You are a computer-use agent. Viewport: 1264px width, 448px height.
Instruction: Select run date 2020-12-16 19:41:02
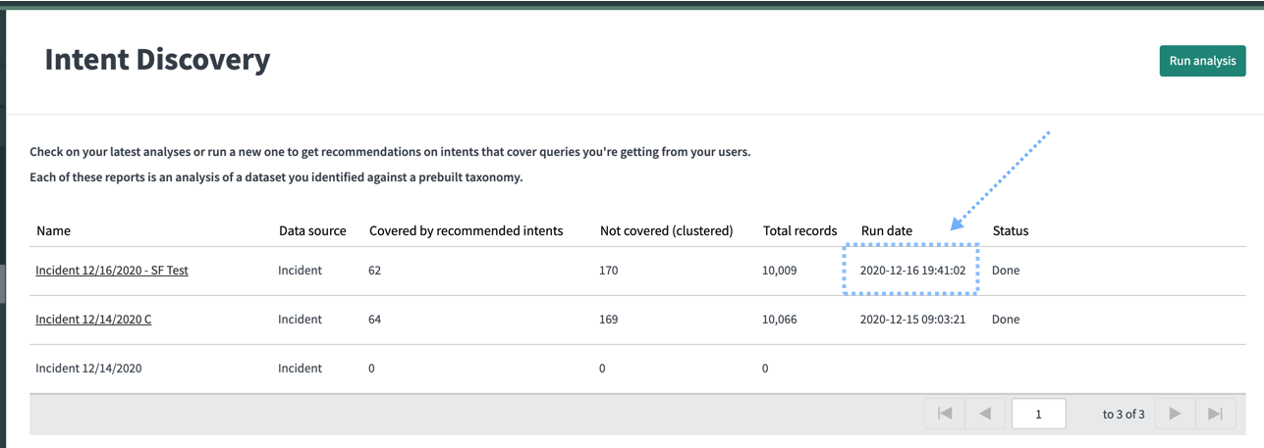pyautogui.click(x=912, y=271)
